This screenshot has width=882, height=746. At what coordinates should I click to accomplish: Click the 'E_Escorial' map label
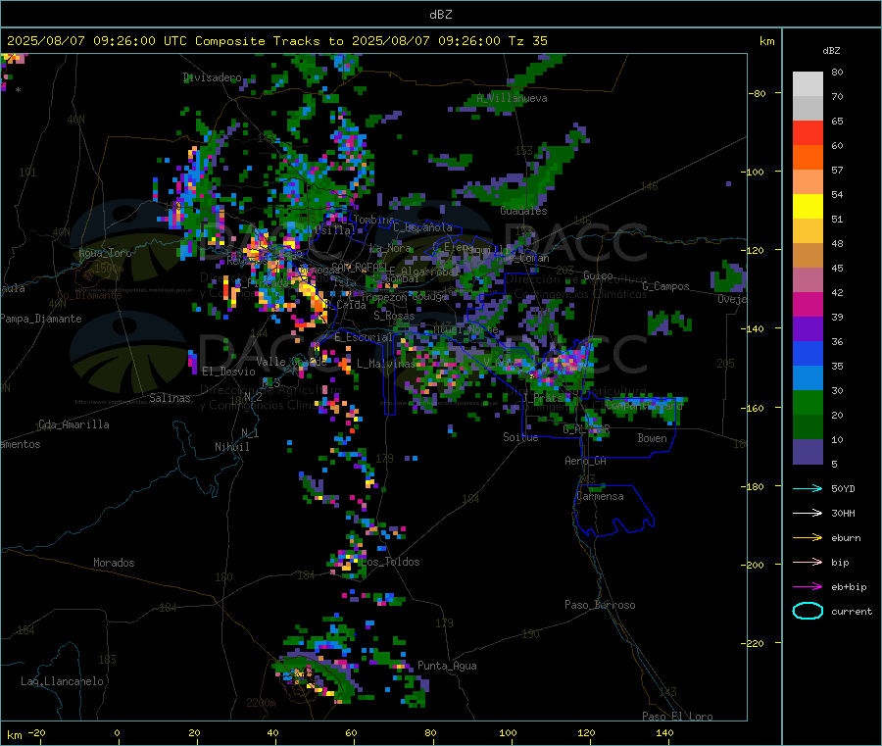[364, 337]
